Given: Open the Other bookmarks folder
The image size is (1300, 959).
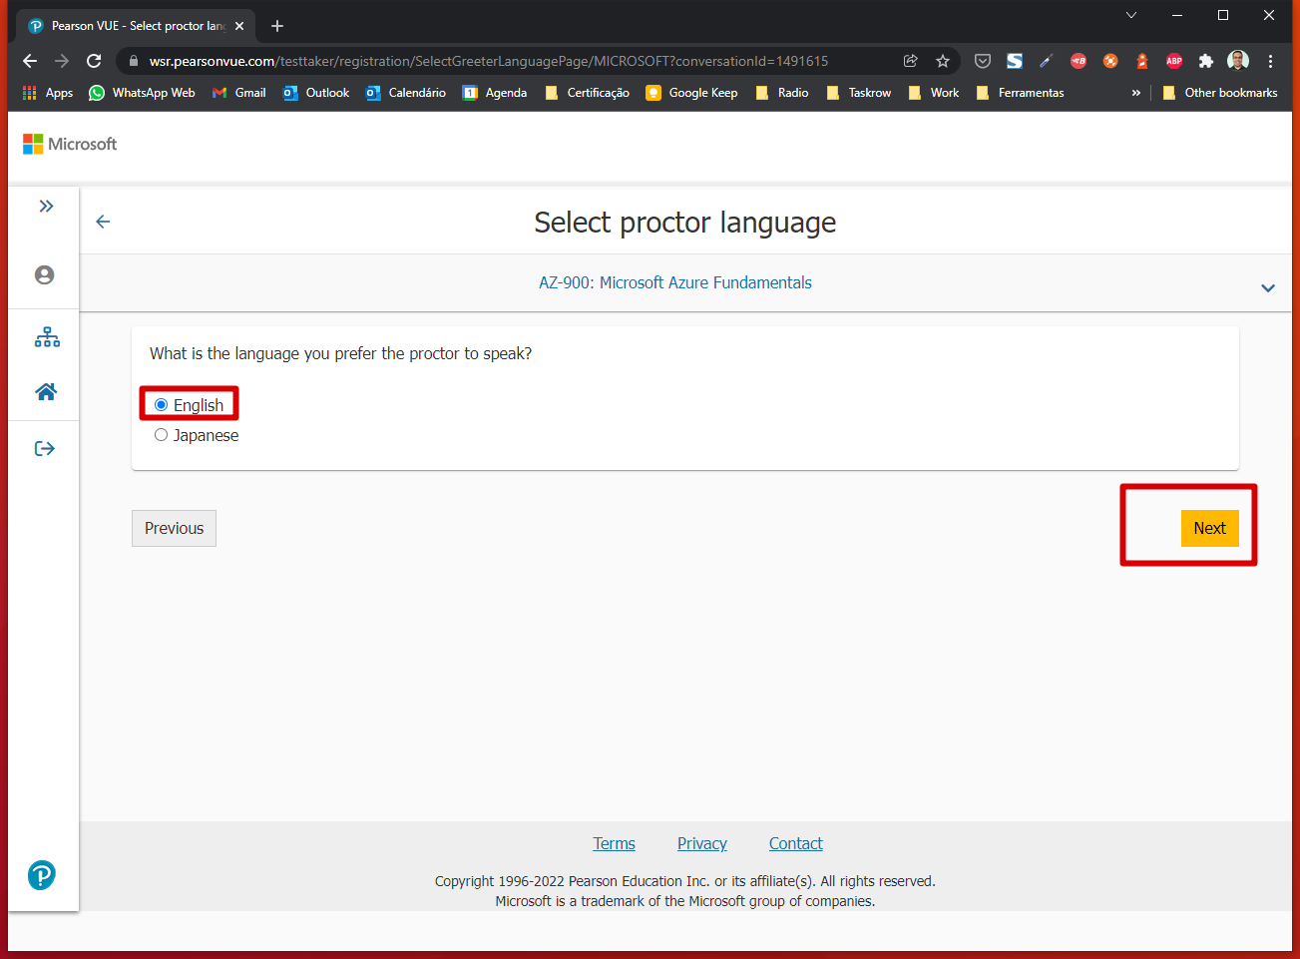Looking at the screenshot, I should coord(1220,93).
